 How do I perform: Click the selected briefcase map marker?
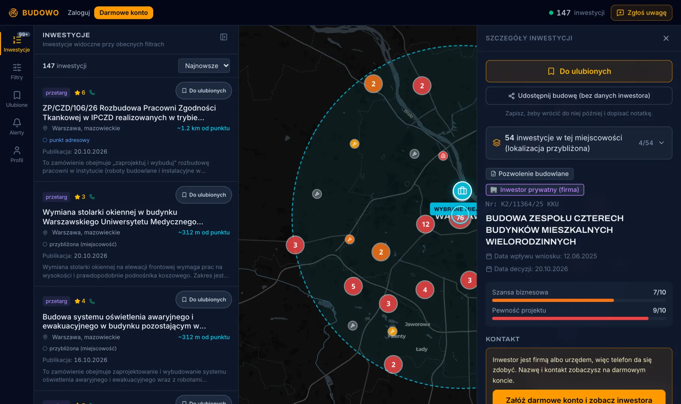(x=462, y=191)
